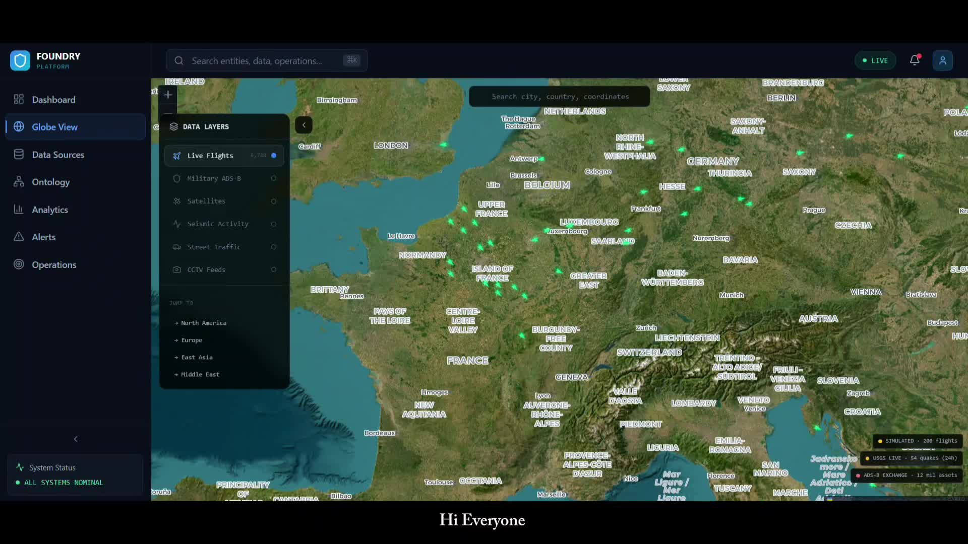Open the Operations section
This screenshot has height=544, width=968.
pos(54,265)
